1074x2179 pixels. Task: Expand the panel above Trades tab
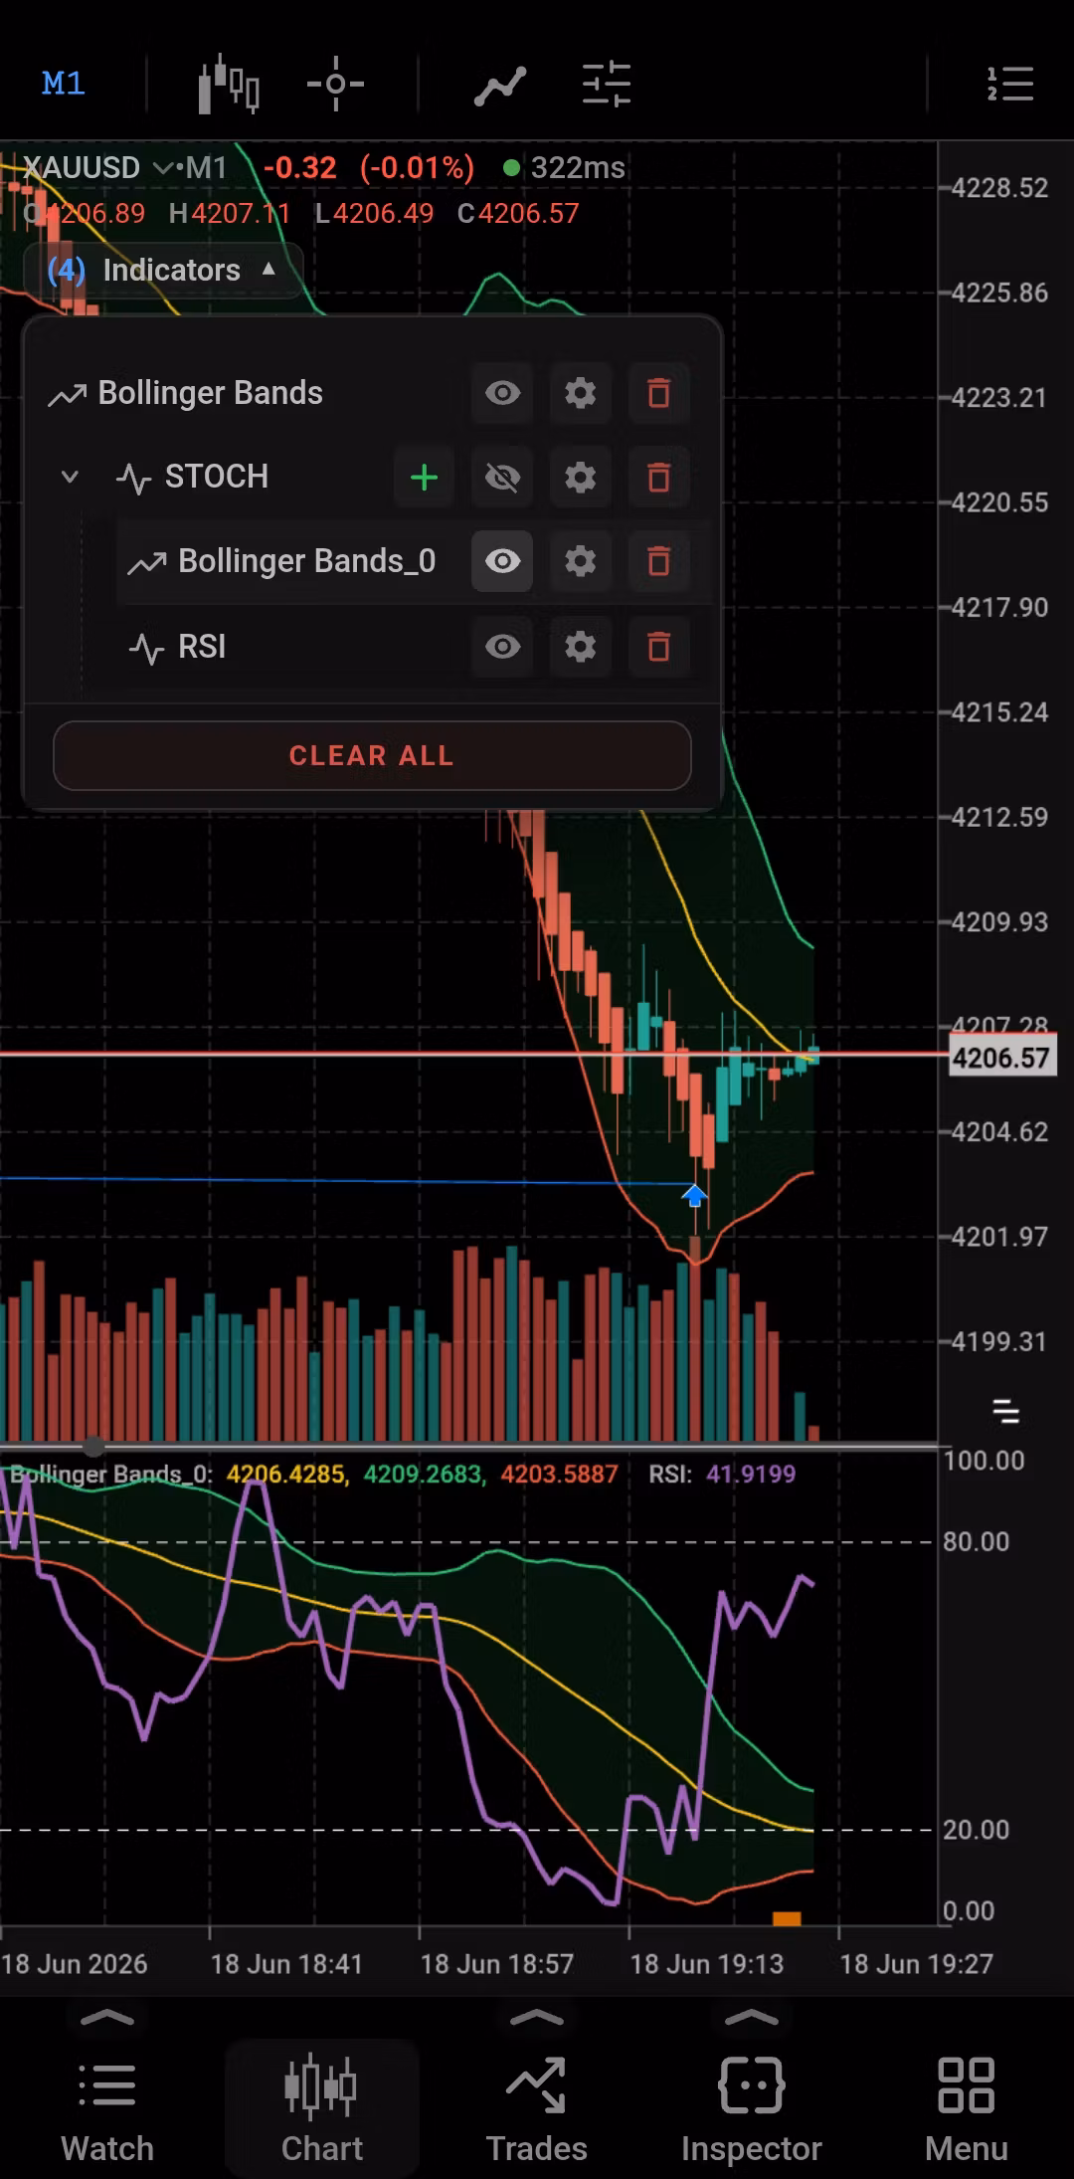536,2018
